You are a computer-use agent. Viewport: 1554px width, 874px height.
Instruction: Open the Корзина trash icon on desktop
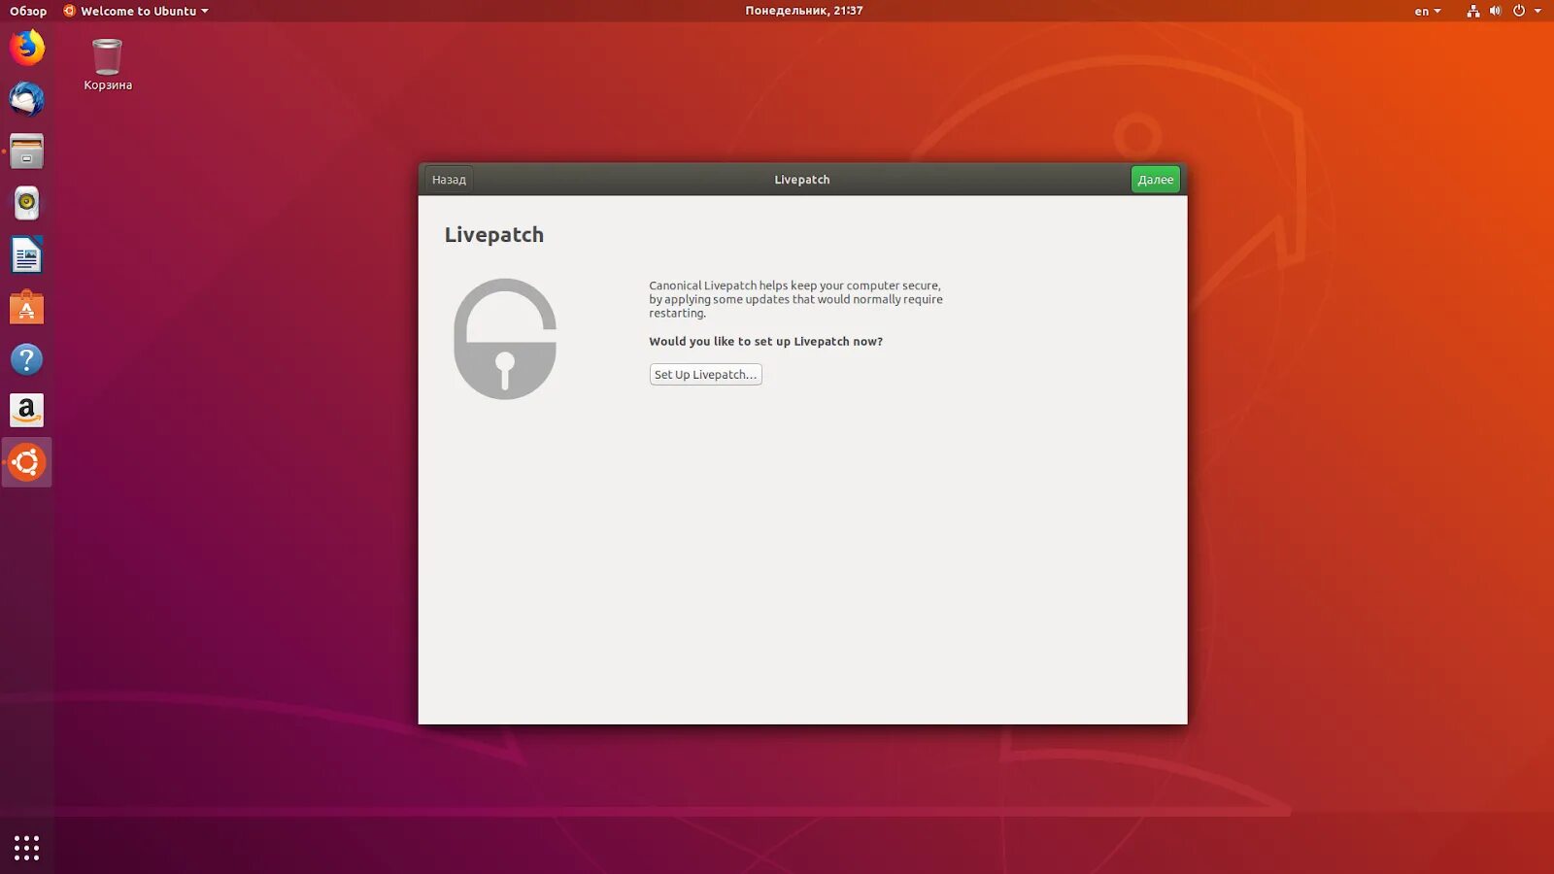pos(107,57)
